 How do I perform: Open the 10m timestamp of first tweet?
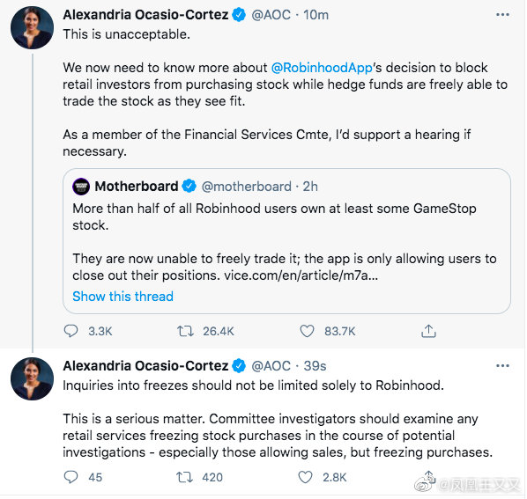(315, 15)
